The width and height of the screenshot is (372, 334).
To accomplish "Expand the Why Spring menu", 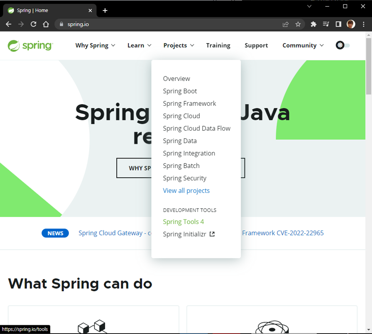I will pos(95,46).
